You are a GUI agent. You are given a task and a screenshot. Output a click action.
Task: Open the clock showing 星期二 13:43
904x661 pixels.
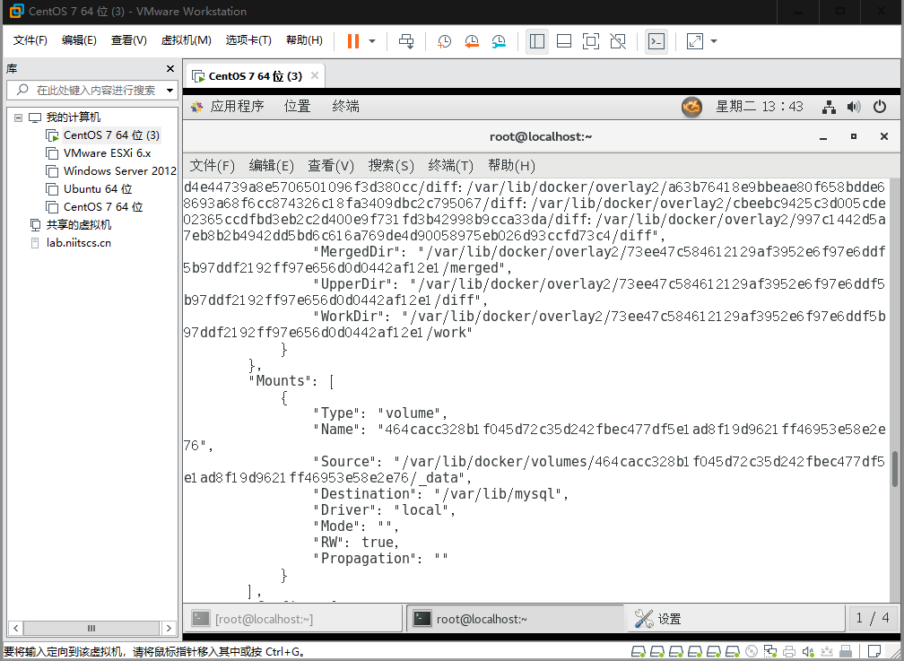(760, 107)
